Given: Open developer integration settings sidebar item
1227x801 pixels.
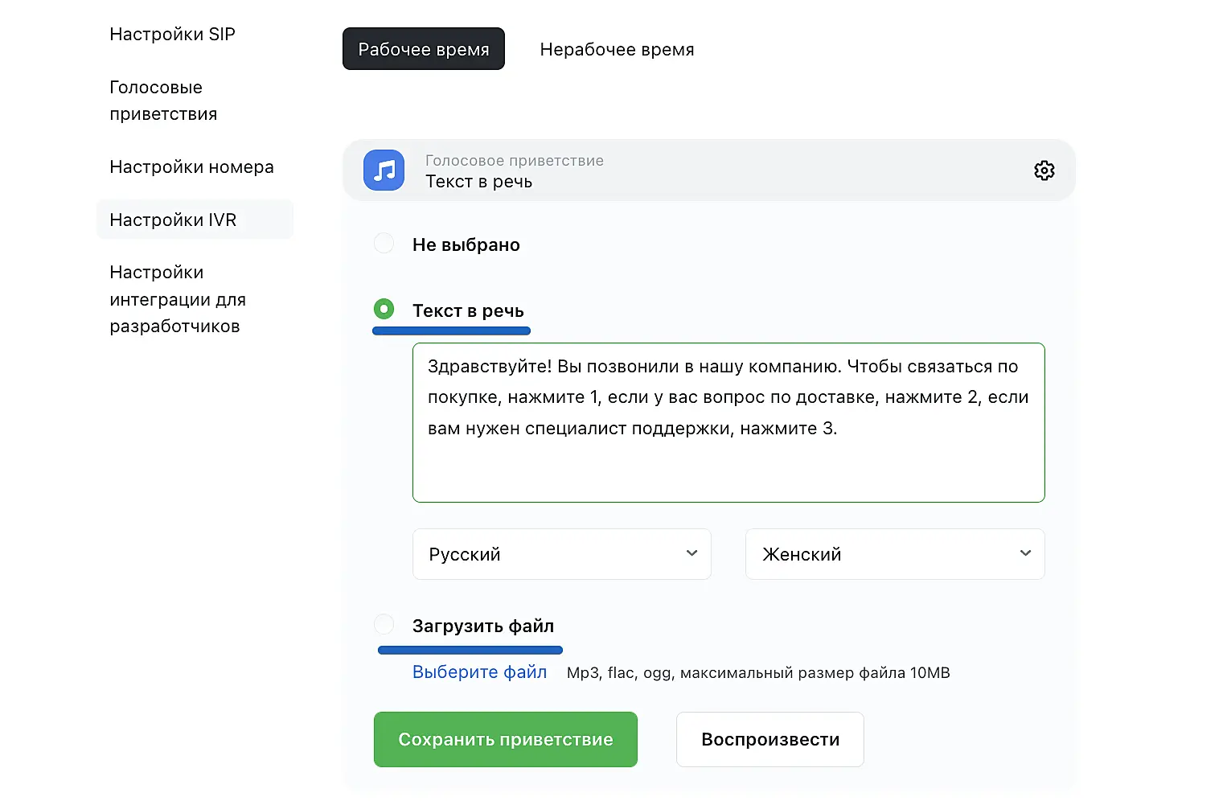Looking at the screenshot, I should (x=178, y=299).
